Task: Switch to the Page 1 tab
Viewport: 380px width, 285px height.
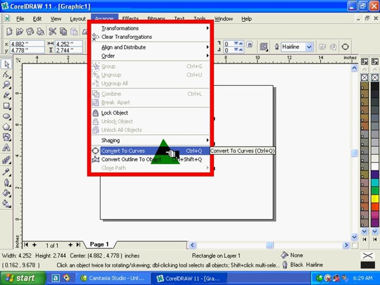Action: pyautogui.click(x=99, y=244)
